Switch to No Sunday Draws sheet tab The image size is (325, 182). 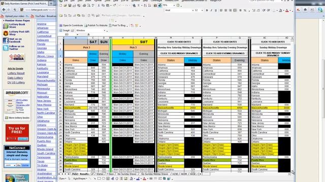click(127, 174)
